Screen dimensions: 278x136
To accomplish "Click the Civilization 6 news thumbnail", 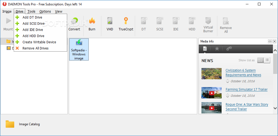I will click(x=211, y=74).
